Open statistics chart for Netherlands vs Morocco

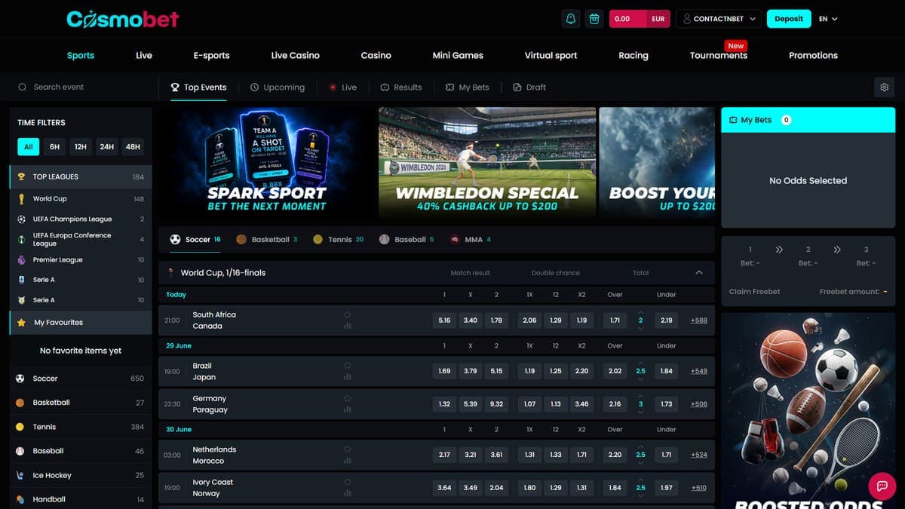pos(348,461)
